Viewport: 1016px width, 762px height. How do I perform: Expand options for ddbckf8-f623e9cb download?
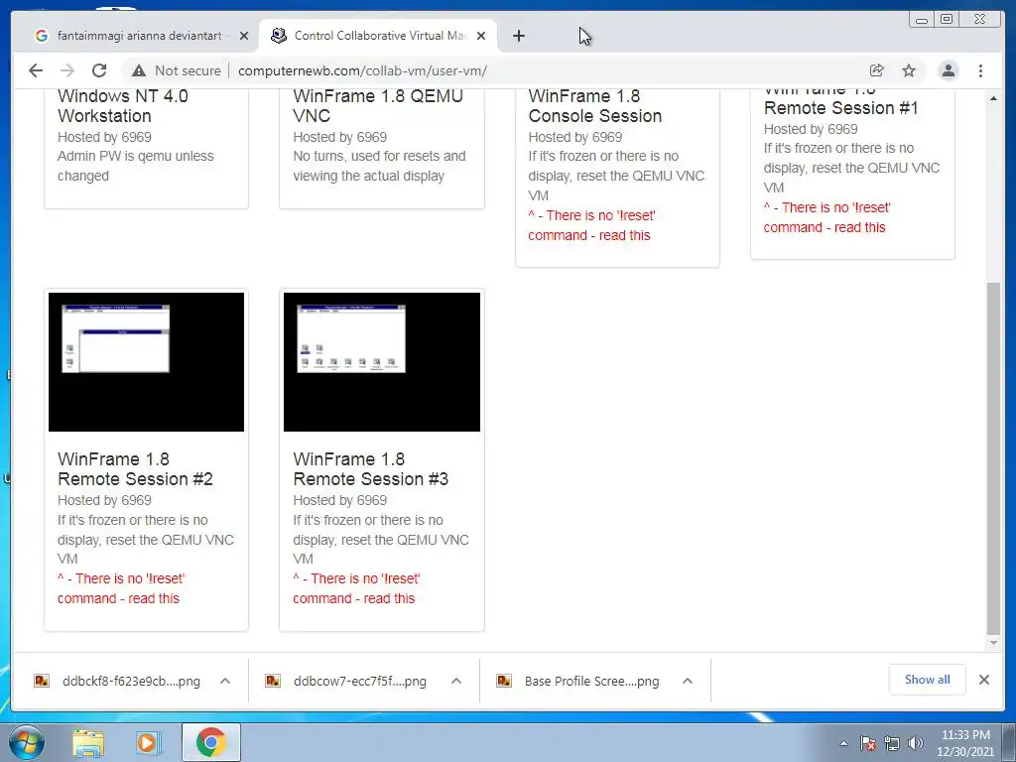(x=225, y=681)
